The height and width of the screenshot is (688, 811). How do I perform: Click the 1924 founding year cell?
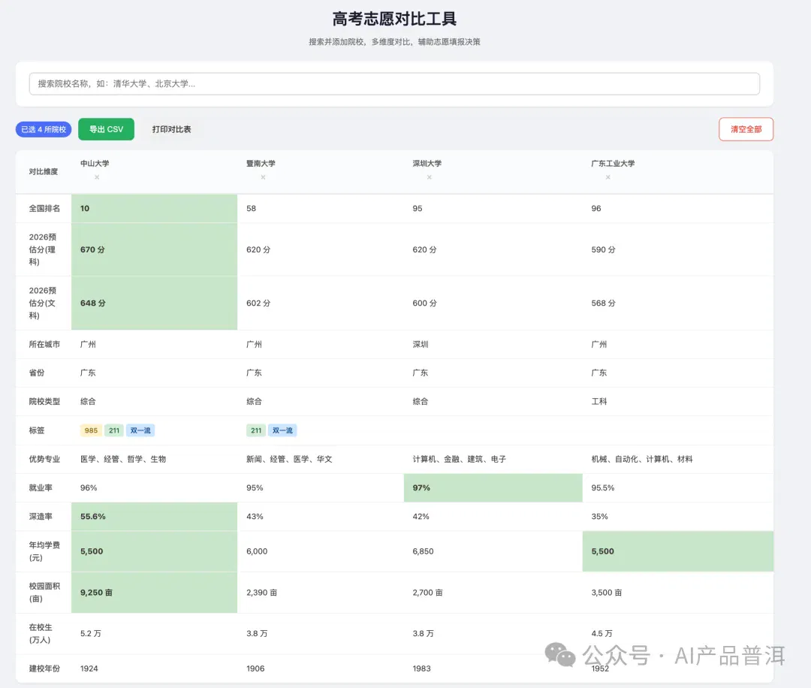[154, 668]
